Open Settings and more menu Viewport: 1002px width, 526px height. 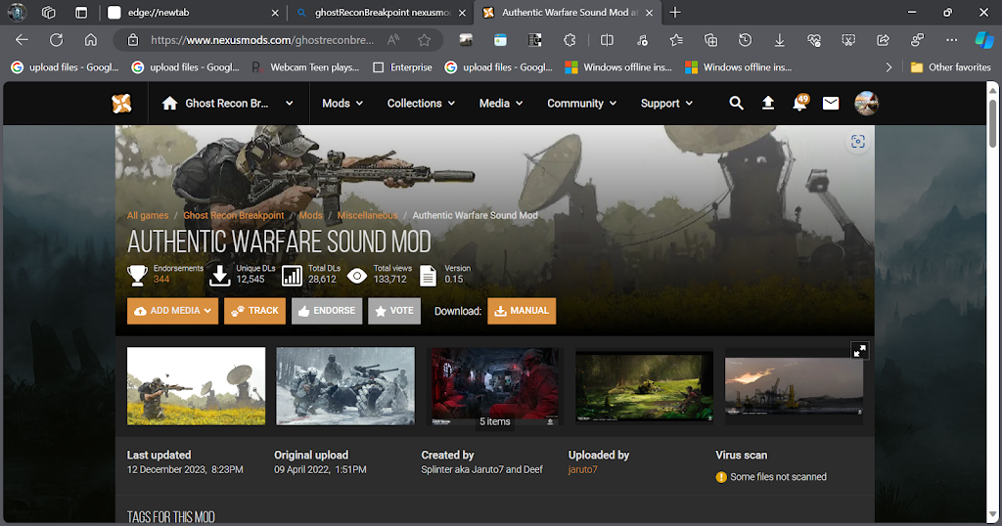tap(951, 40)
